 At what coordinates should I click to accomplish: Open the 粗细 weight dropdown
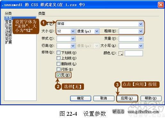click(141, 31)
